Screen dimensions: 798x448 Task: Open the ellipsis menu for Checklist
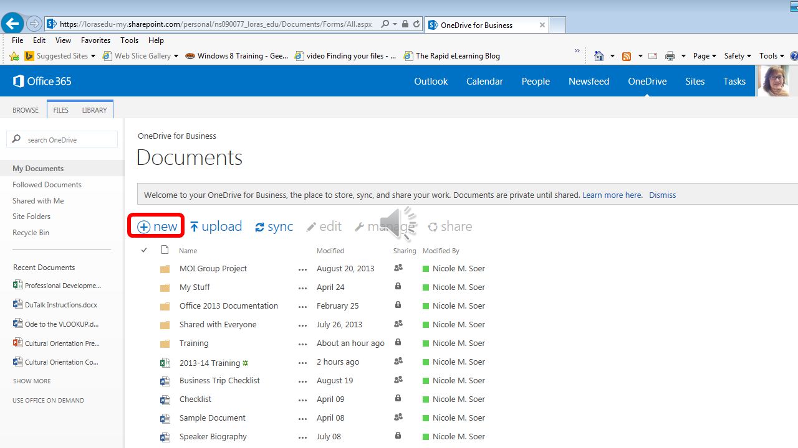tap(303, 400)
